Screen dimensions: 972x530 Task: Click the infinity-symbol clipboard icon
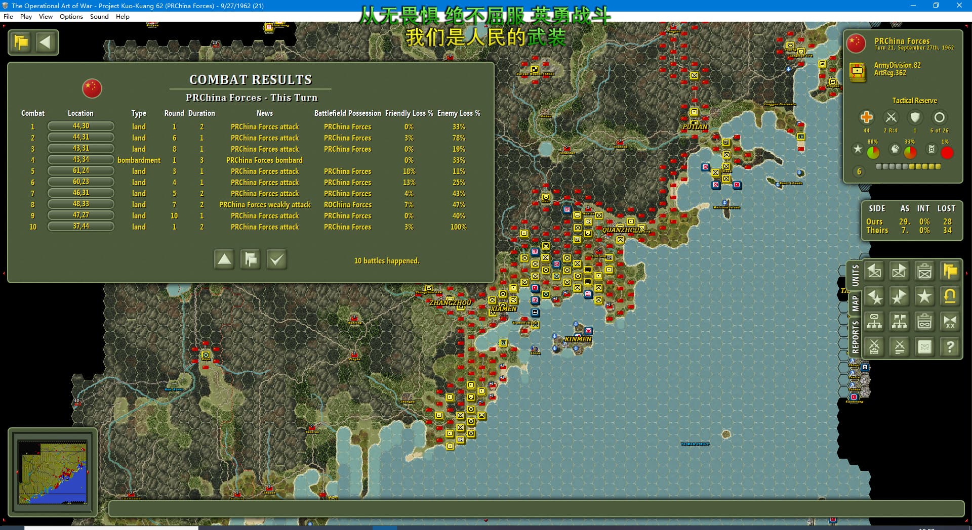[925, 322]
